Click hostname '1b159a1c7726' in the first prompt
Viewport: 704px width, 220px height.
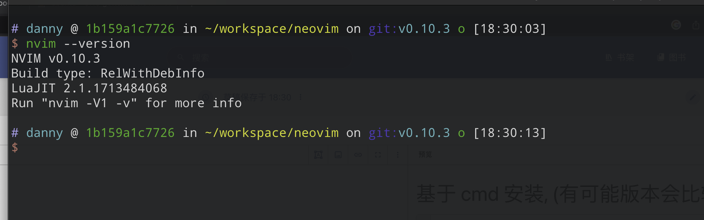130,29
